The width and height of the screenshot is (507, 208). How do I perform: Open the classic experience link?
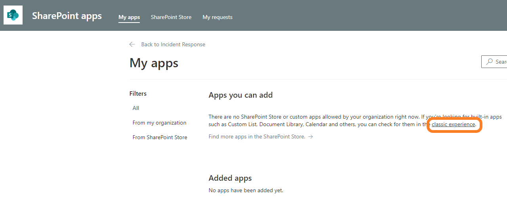453,124
